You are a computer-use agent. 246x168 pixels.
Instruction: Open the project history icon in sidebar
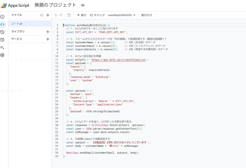click(2, 32)
